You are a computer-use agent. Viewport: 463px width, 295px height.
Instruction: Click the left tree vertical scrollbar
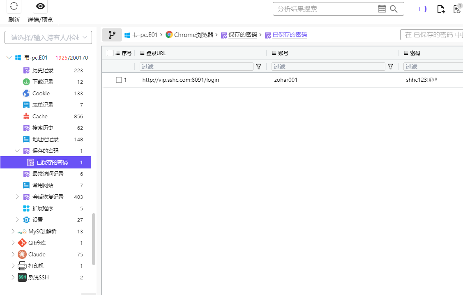94,239
